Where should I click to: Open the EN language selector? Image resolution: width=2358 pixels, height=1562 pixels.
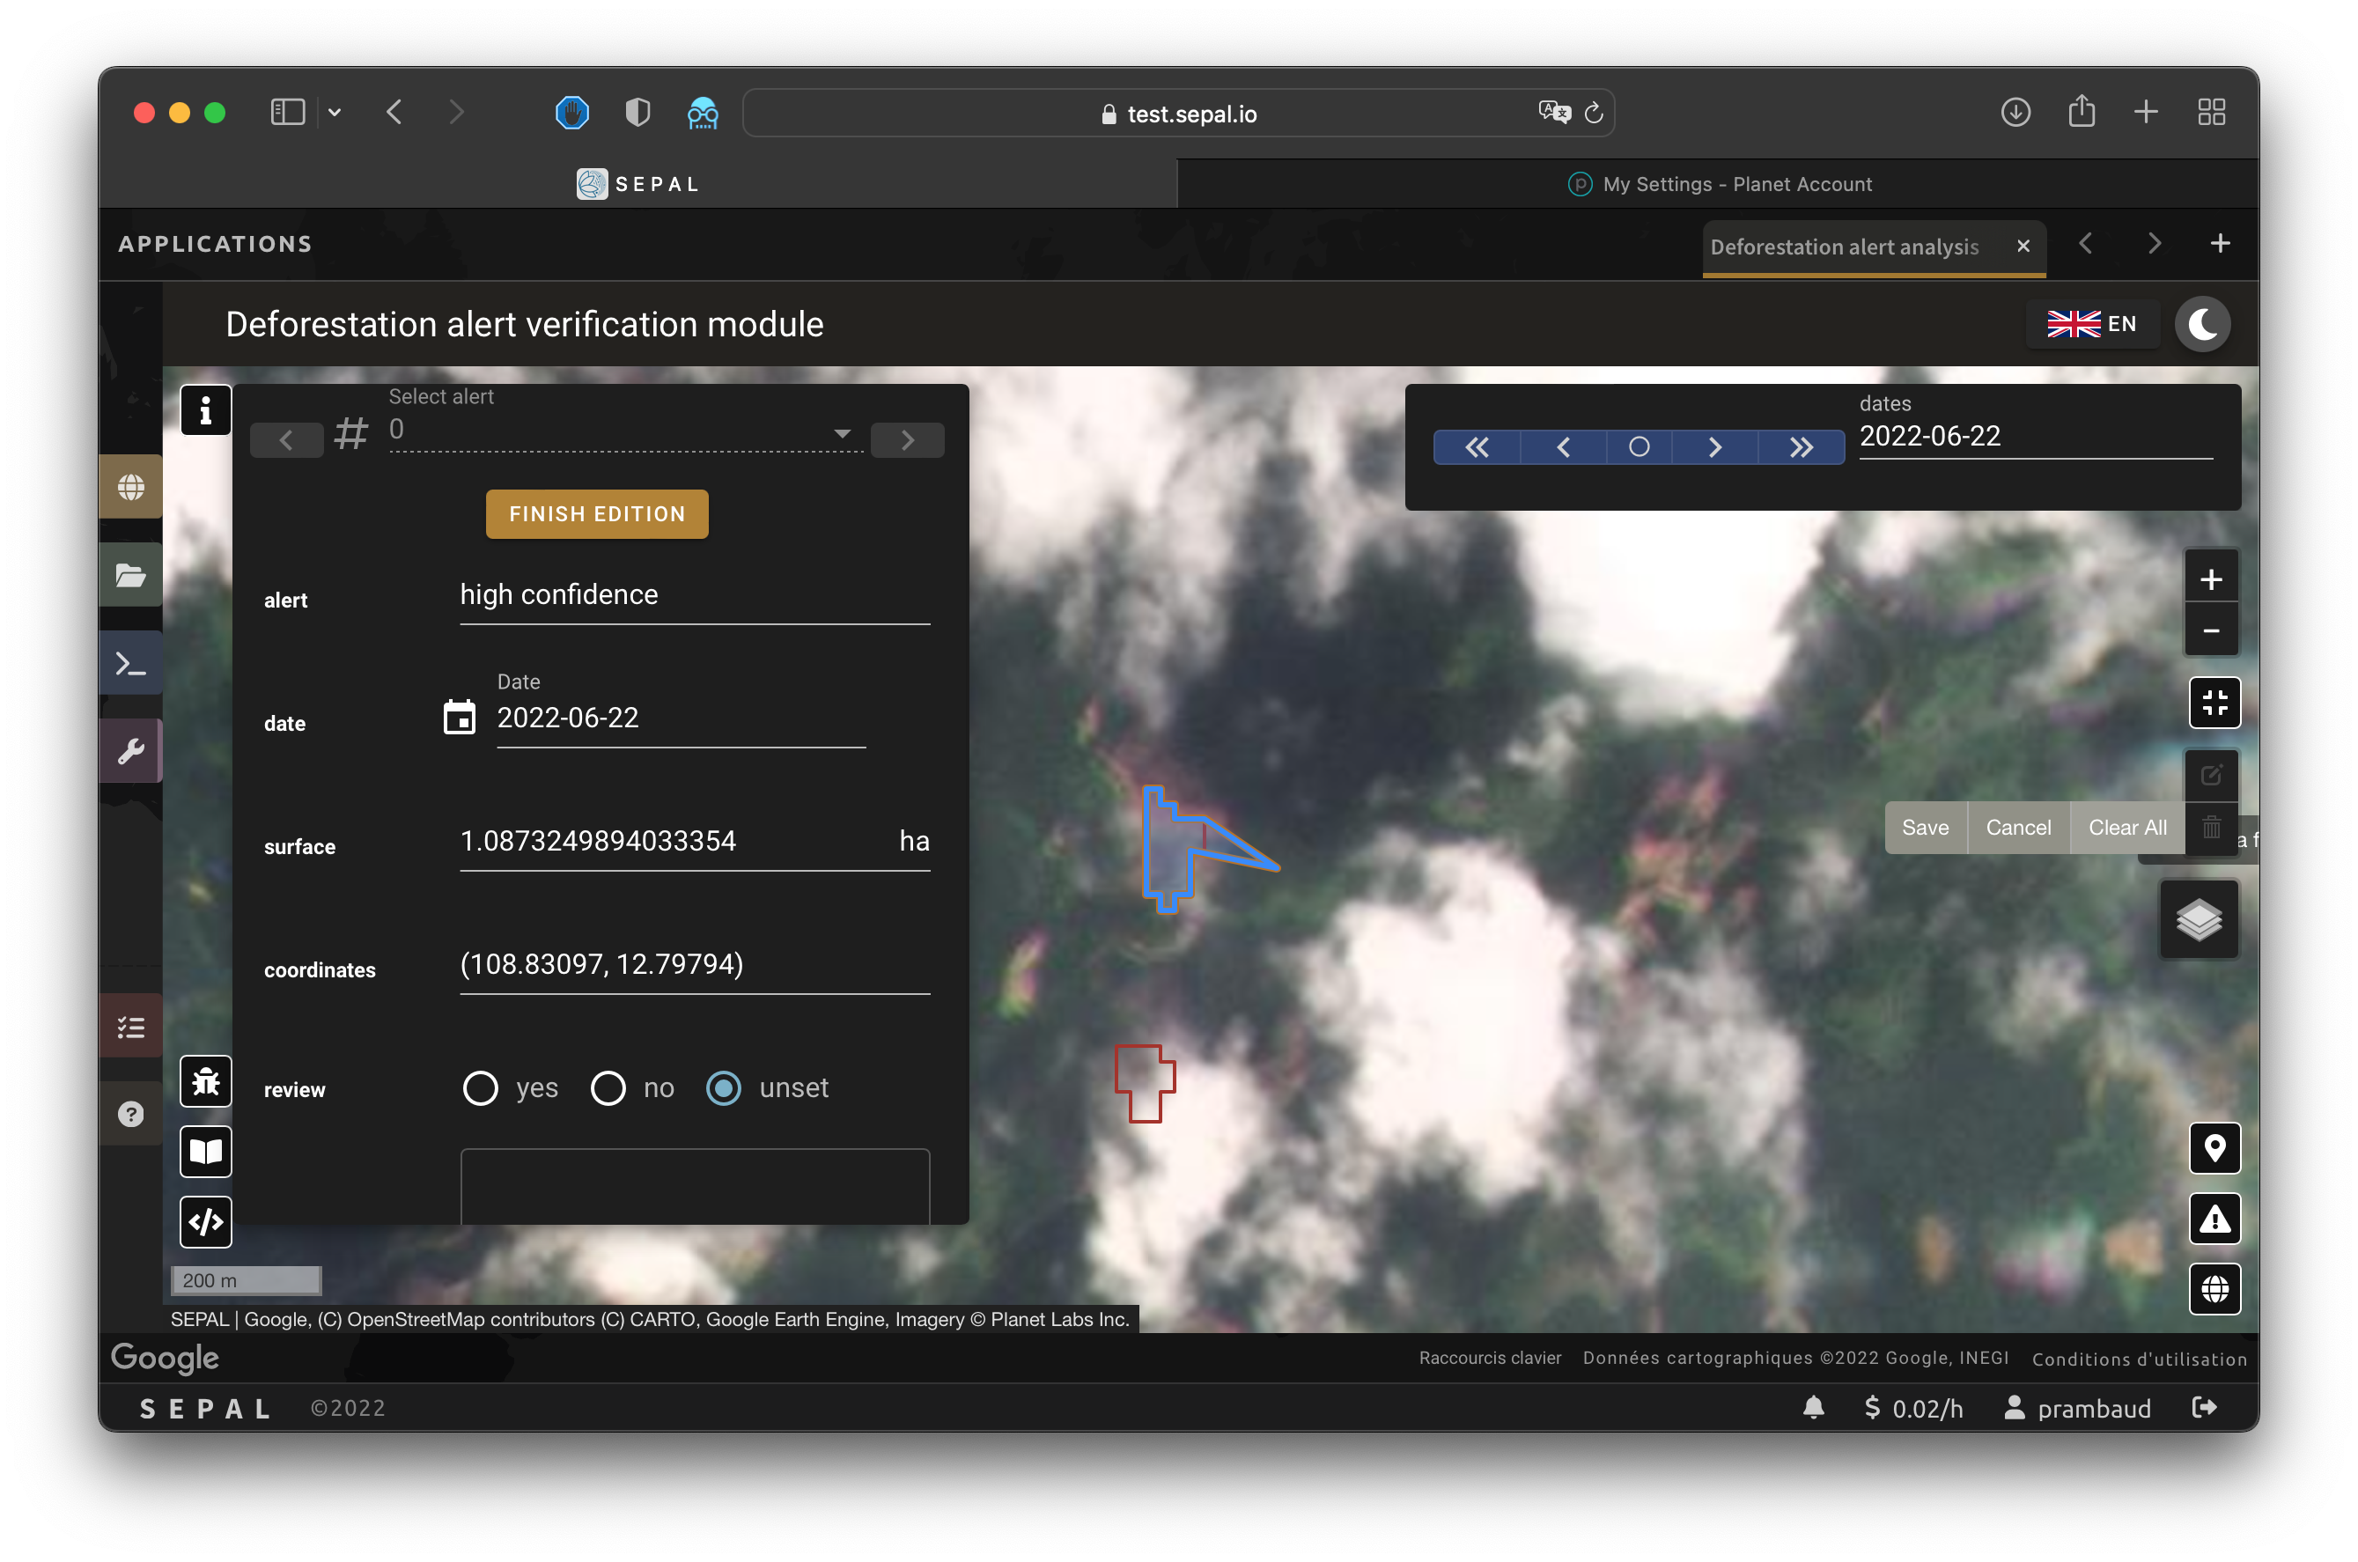pyautogui.click(x=2092, y=324)
